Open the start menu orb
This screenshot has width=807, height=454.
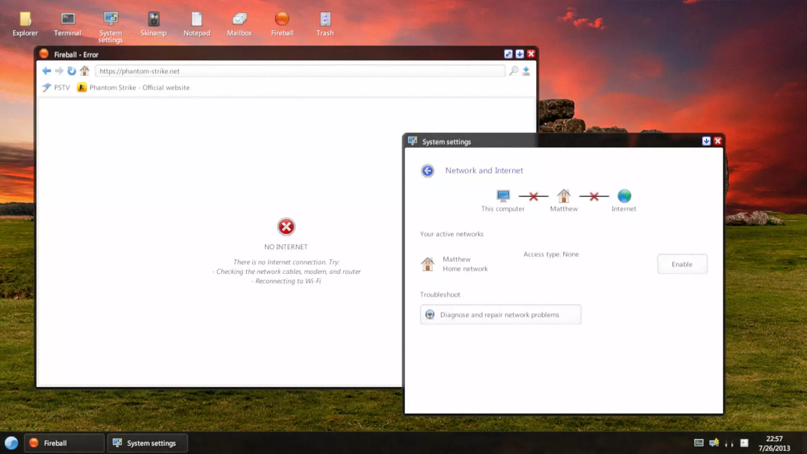[x=11, y=443]
